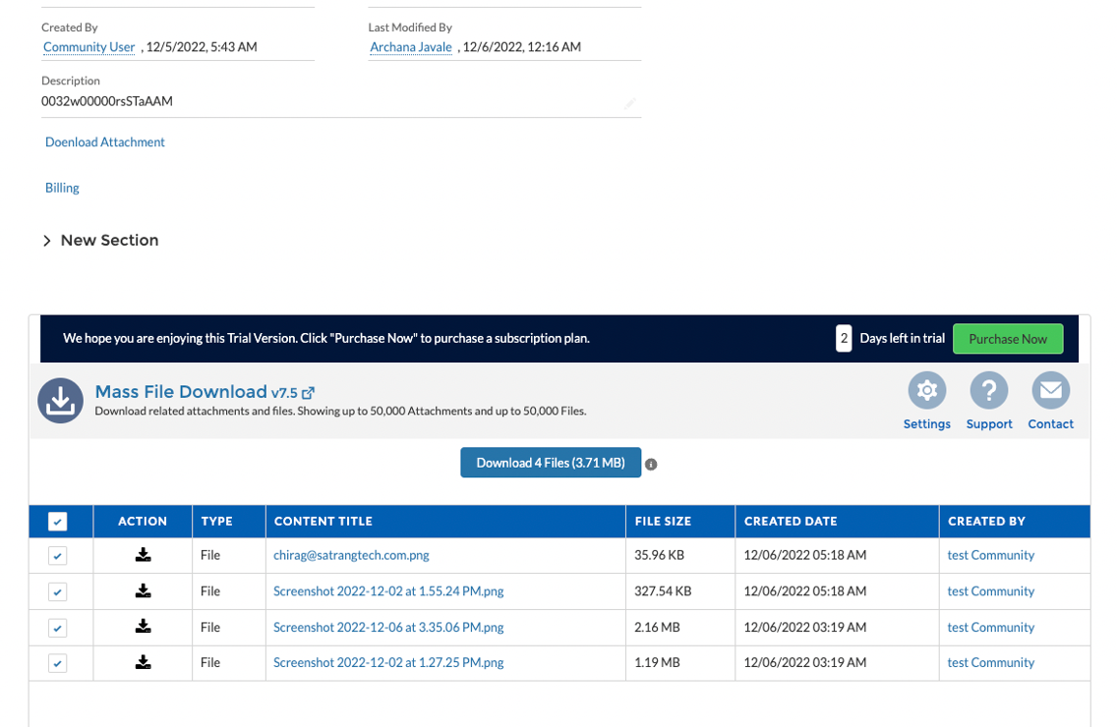Open Screenshot 2022-12-02 at 1.27.25 PM.png link
The image size is (1117, 727).
[x=388, y=662]
